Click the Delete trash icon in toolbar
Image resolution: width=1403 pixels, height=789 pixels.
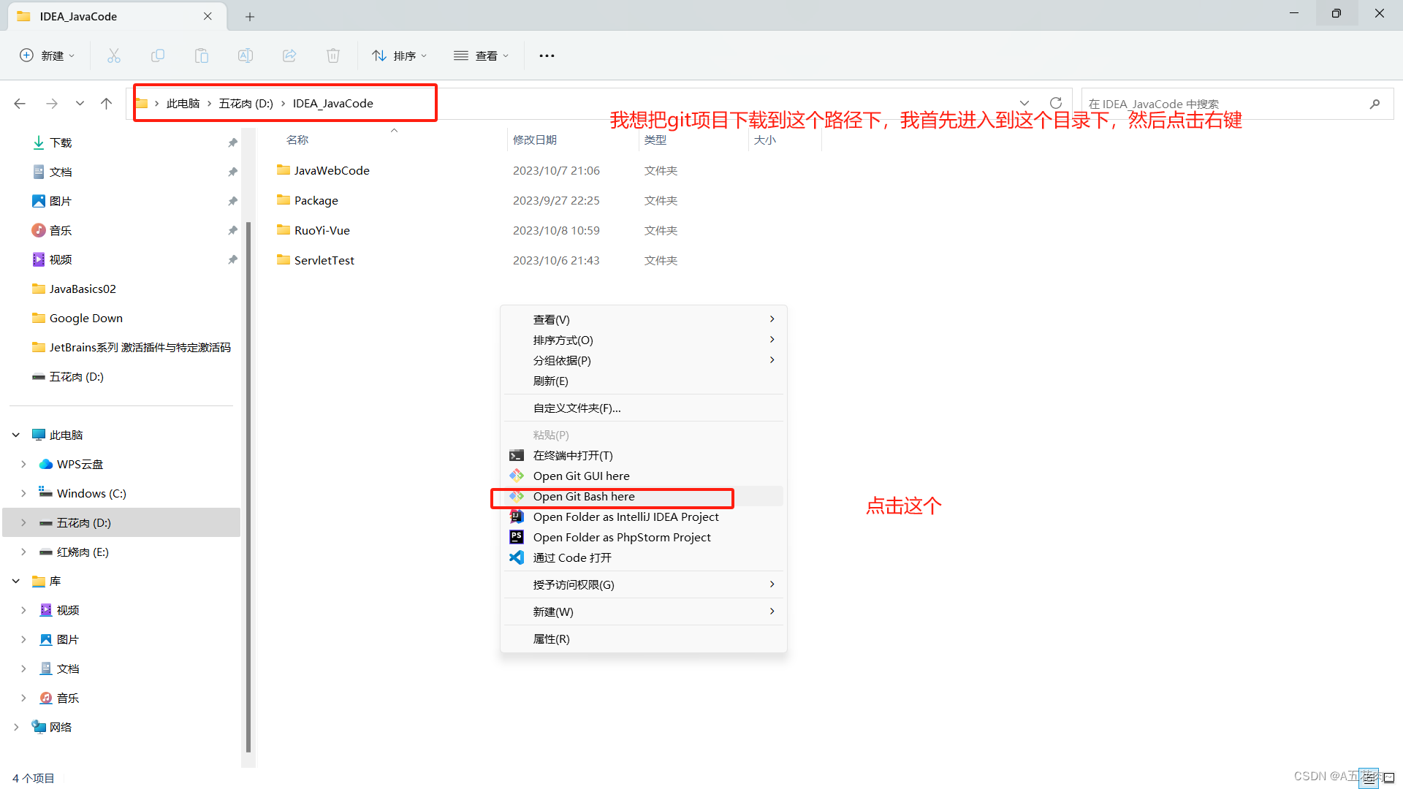(333, 56)
